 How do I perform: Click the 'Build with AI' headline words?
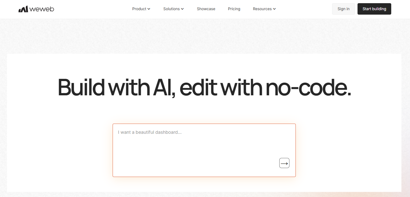point(116,87)
